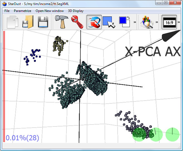Click the 0.01%(28) selection readout

(x=22, y=138)
